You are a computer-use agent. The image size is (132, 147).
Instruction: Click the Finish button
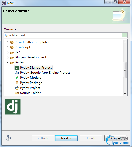(x=91, y=138)
